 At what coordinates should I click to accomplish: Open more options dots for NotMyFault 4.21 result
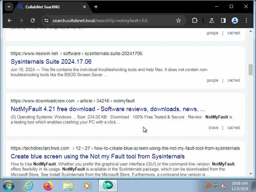223,128
